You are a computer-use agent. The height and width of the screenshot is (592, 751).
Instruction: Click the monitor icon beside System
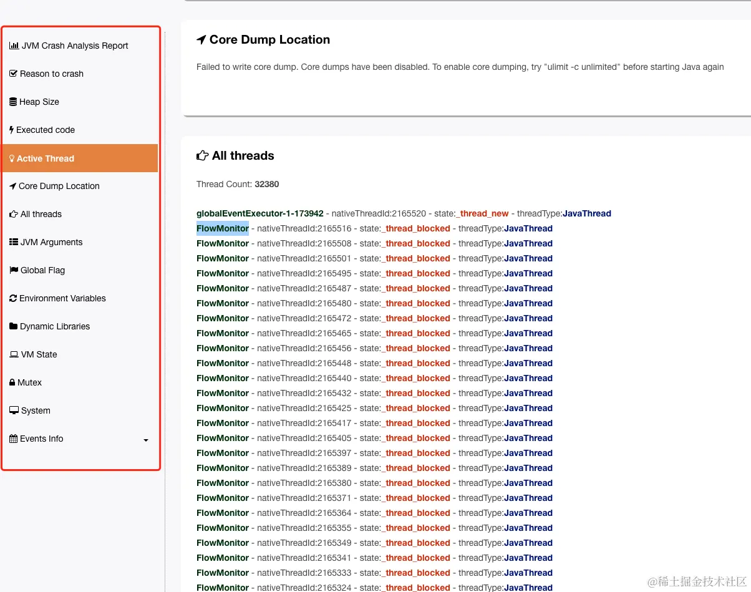click(14, 410)
